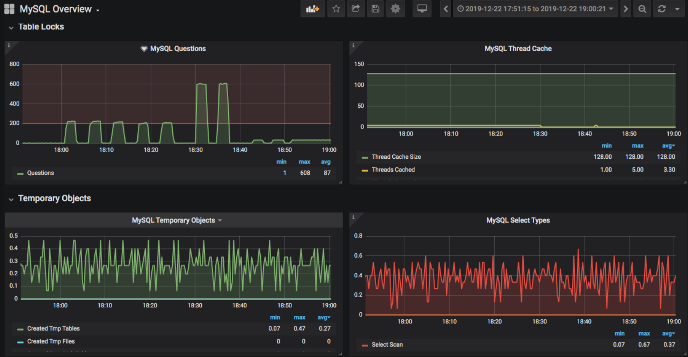Click the 0.47 max value for Created Tmp Tables
The image size is (688, 357).
point(300,329)
